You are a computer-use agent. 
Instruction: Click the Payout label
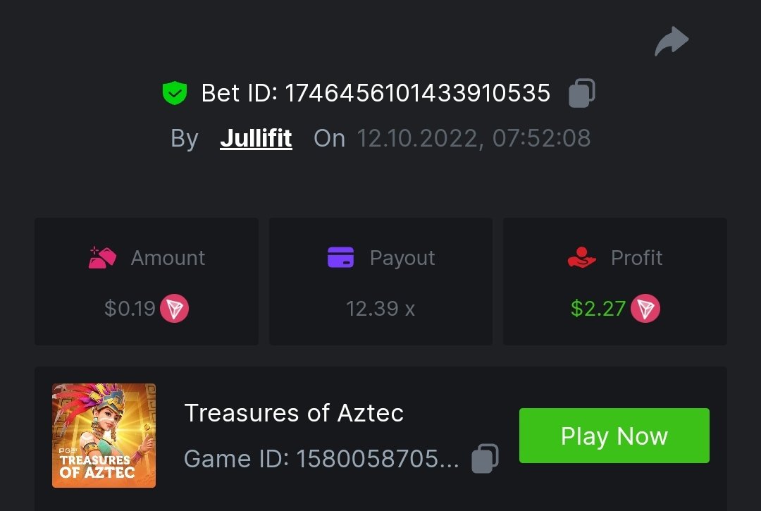click(402, 258)
